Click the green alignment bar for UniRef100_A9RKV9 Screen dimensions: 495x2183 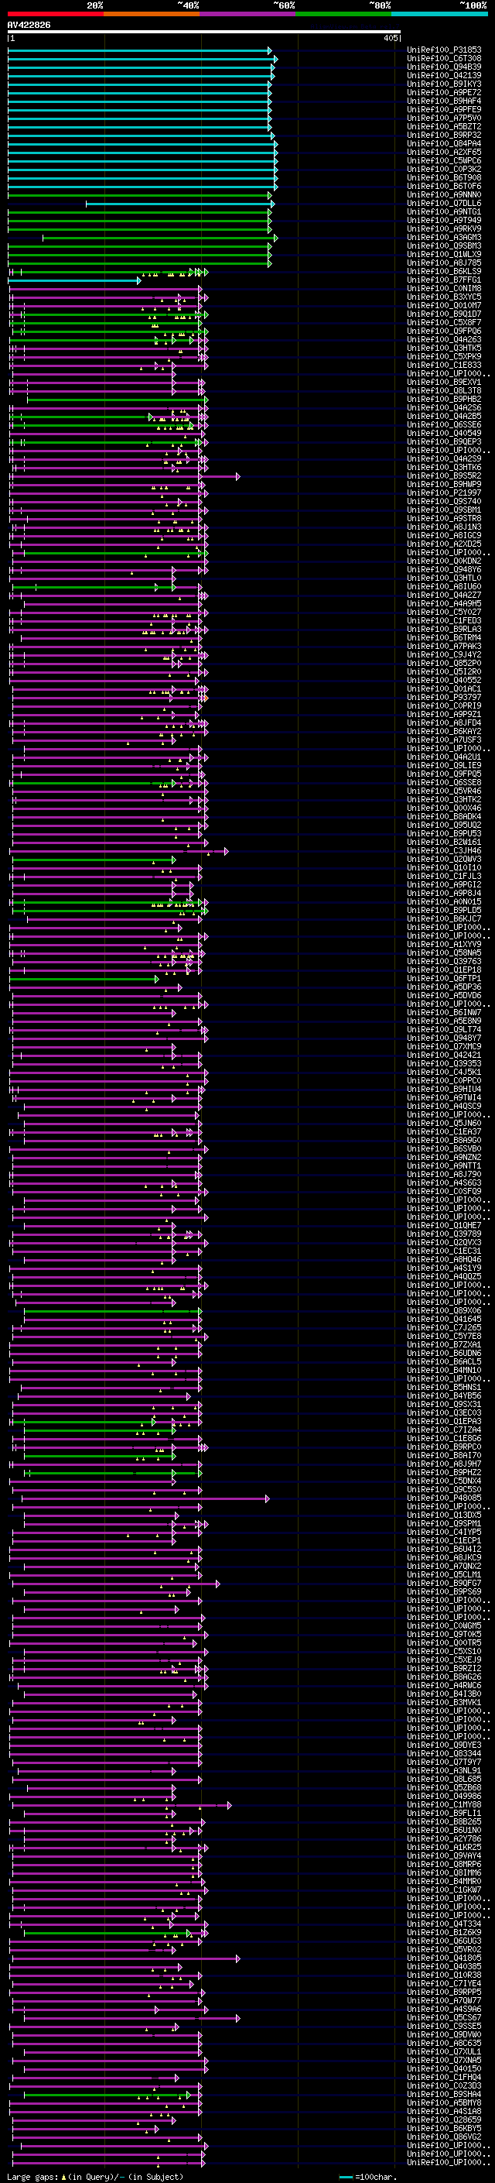click(140, 228)
